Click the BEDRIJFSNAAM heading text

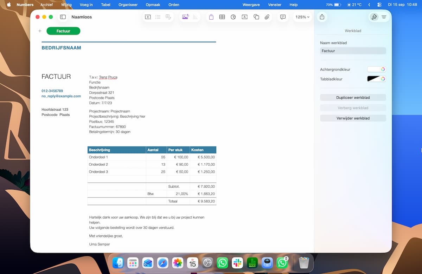tap(61, 48)
